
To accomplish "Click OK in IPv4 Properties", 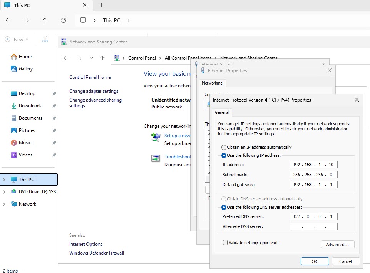I will click(x=315, y=261).
